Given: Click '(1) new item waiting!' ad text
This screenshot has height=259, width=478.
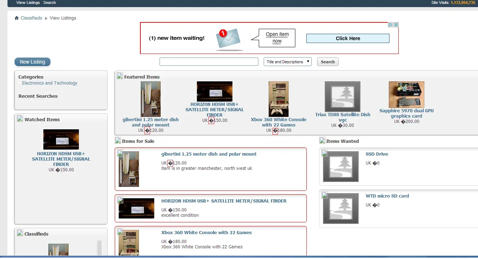Looking at the screenshot, I should [177, 38].
